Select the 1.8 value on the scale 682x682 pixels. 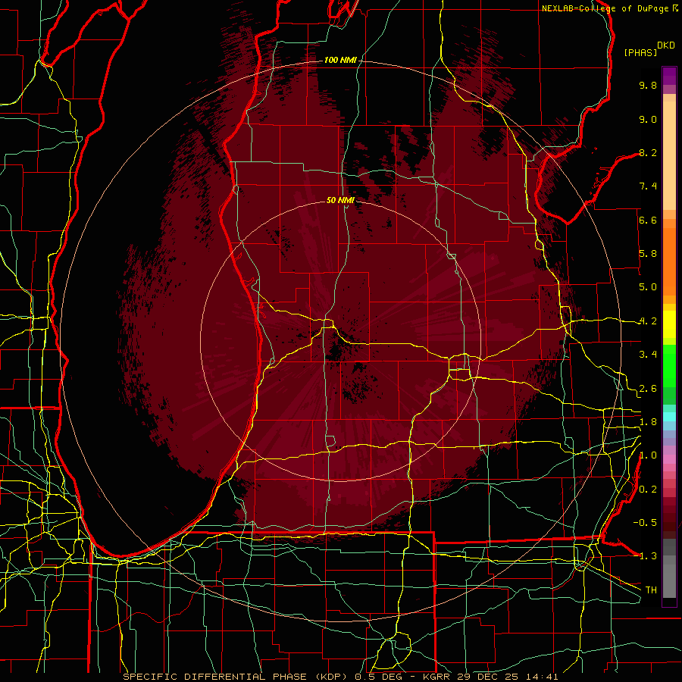[648, 422]
